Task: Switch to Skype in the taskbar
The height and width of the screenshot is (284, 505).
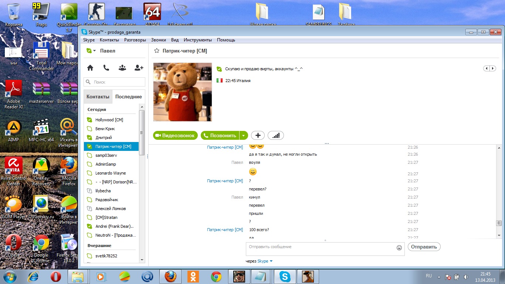Action: pos(285,276)
